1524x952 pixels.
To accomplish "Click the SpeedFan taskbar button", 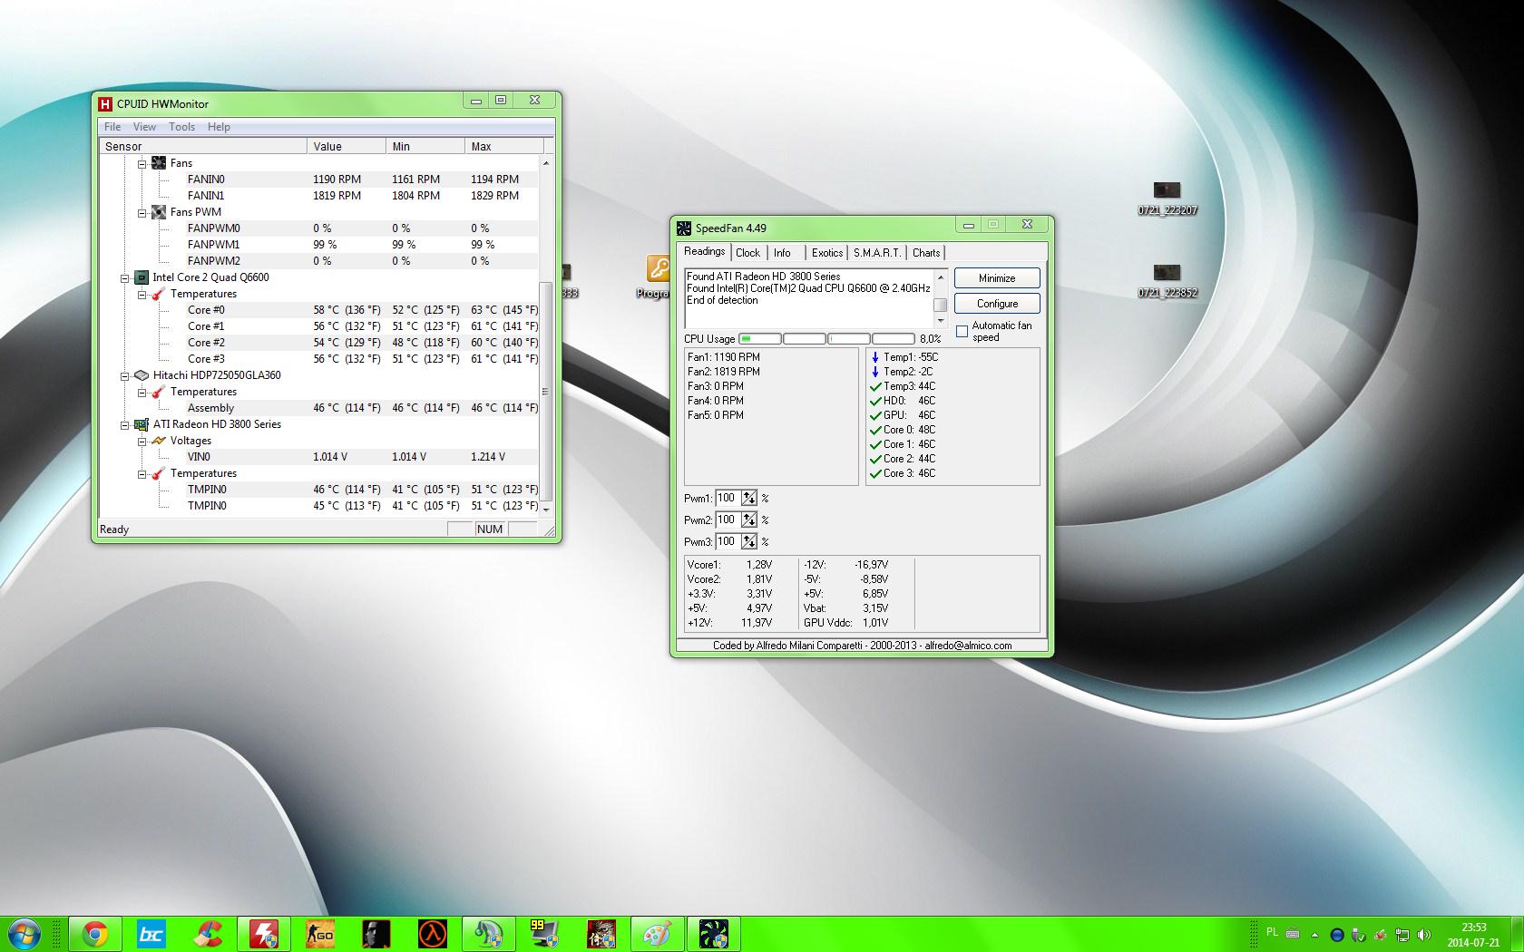I will pos(713,934).
